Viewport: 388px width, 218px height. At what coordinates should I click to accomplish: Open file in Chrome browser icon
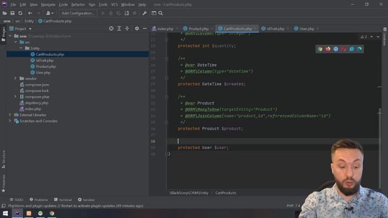tap(320, 49)
